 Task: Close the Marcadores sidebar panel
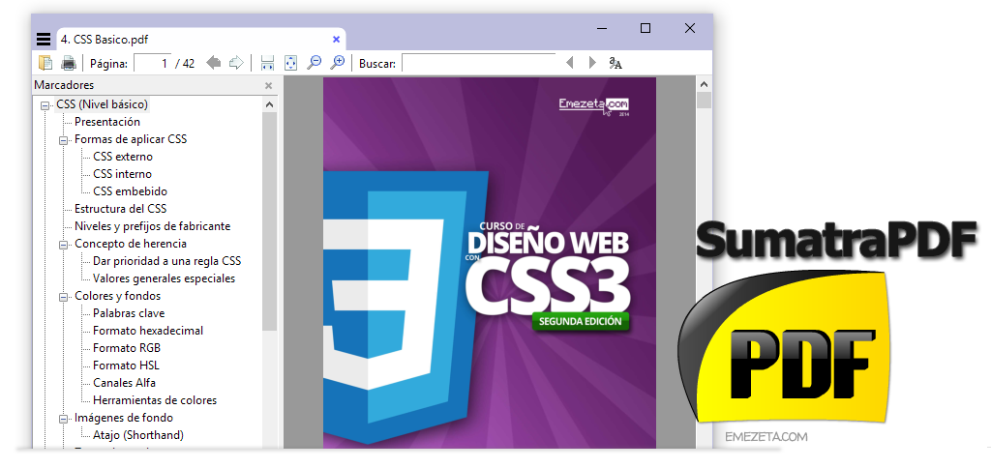pos(269,85)
